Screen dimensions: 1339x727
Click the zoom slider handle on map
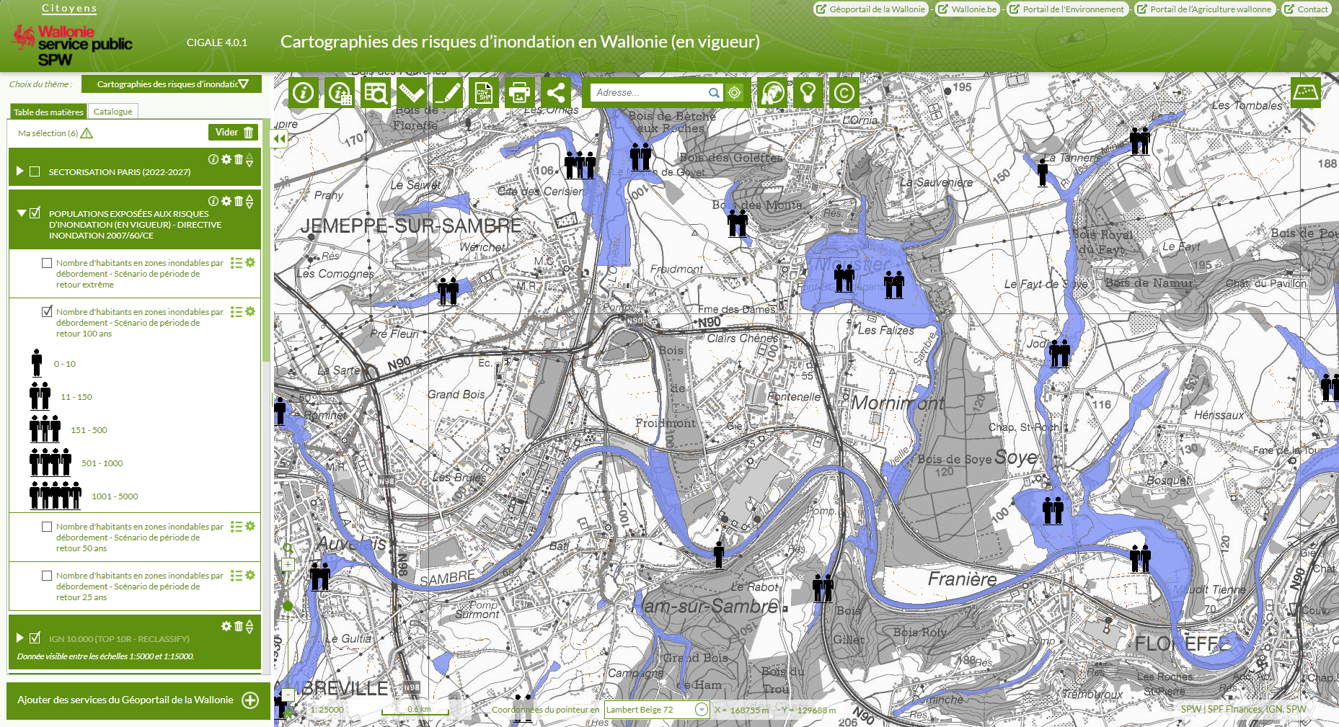tap(288, 606)
